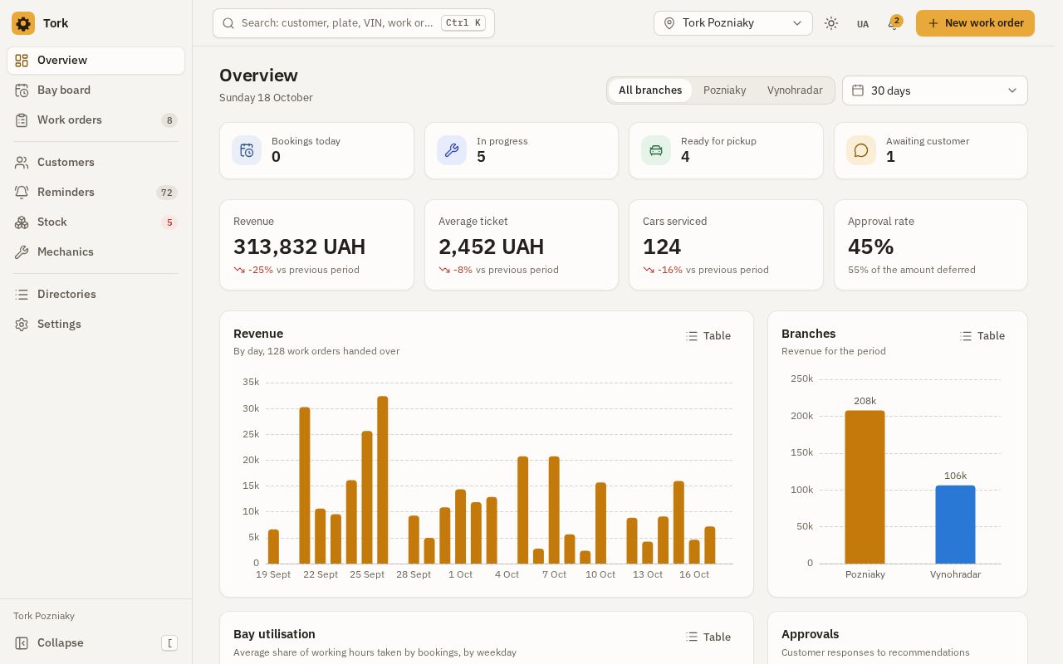Open the Tork Pozniaky branch dropdown
The image size is (1063, 664).
(733, 23)
